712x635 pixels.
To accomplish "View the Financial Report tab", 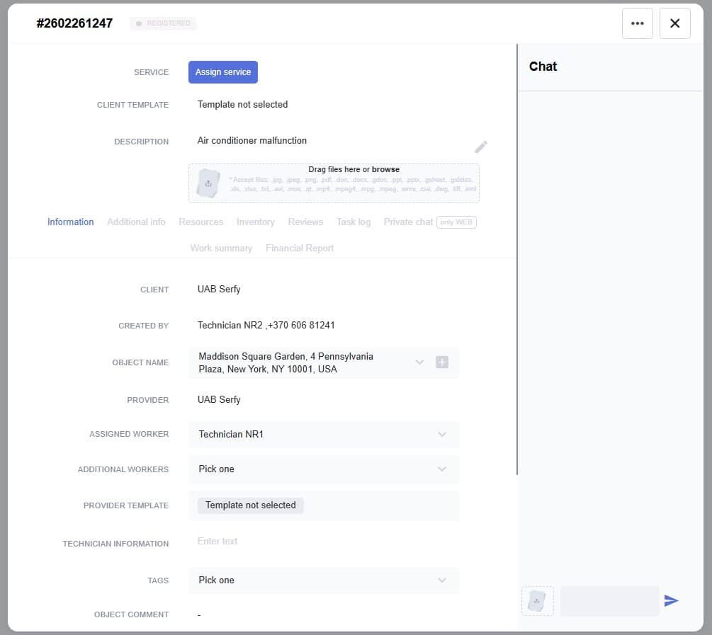I will click(x=300, y=248).
